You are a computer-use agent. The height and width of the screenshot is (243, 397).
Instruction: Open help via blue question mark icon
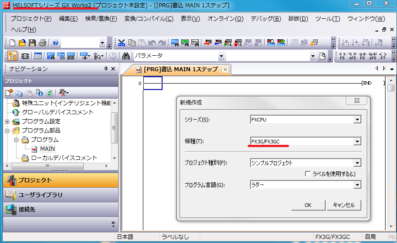coord(55,42)
